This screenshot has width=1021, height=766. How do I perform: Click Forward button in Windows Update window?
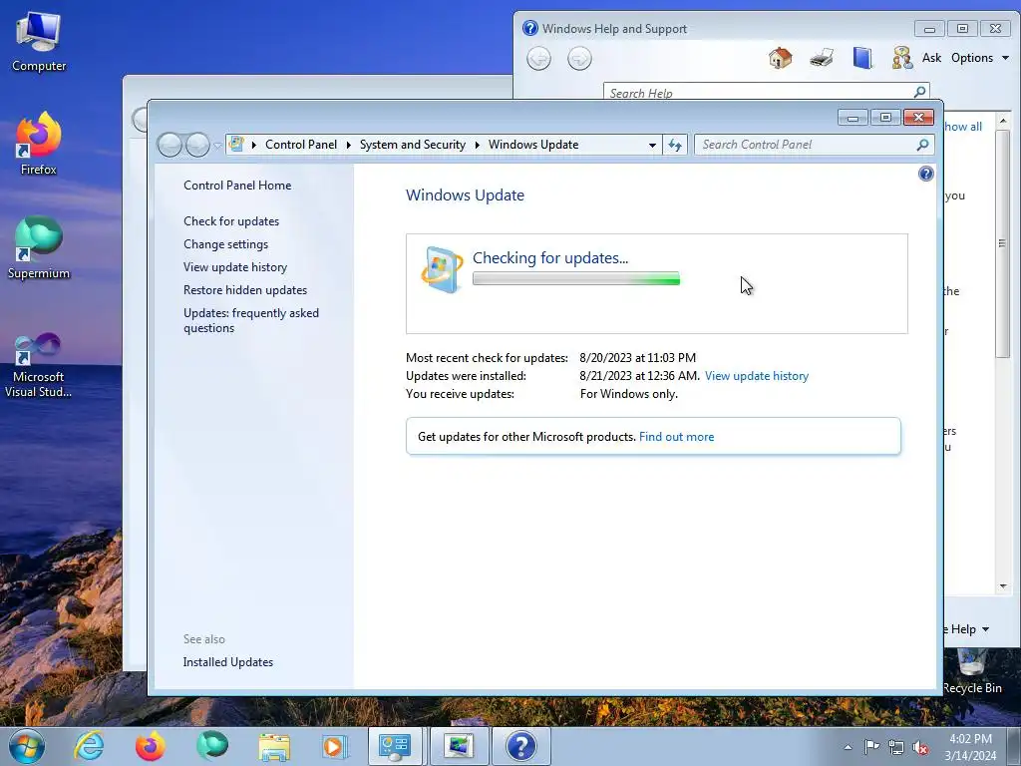(198, 145)
